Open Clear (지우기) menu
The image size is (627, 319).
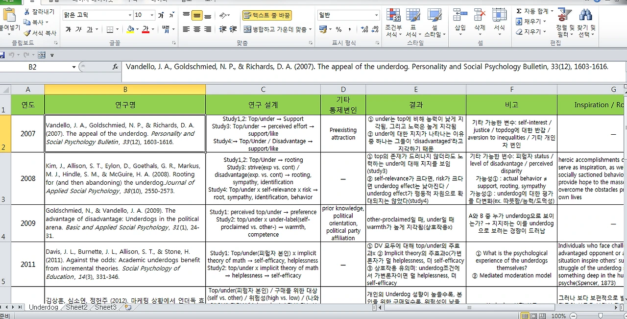pos(531,32)
